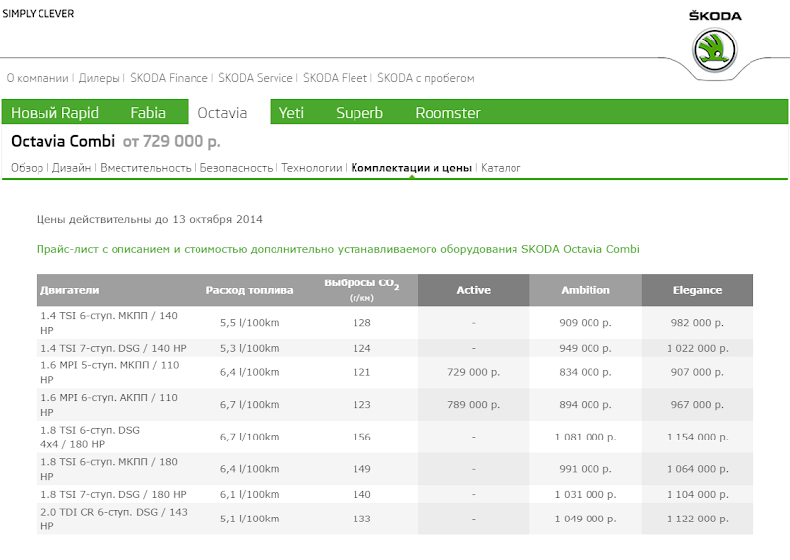Click the Выбросы CO2 column header

pyautogui.click(x=361, y=289)
